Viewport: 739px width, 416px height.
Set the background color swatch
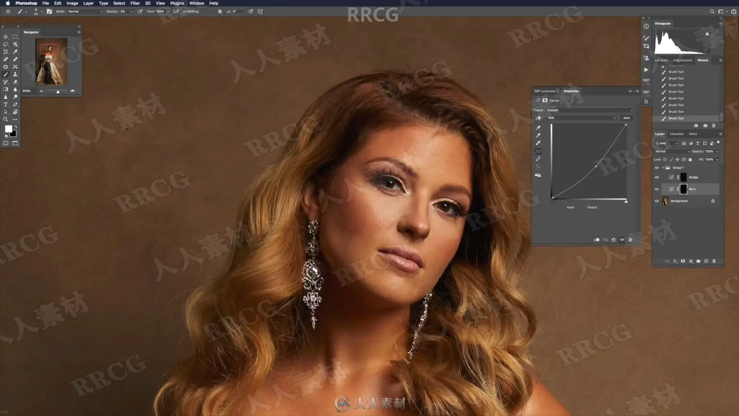click(14, 134)
